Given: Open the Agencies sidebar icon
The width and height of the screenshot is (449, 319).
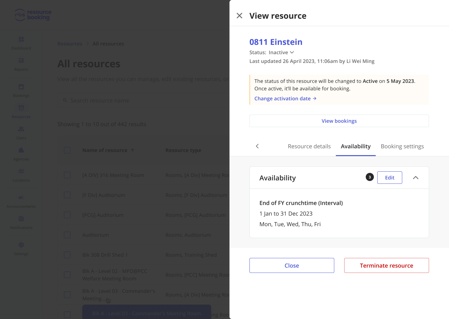Looking at the screenshot, I should coord(21,150).
